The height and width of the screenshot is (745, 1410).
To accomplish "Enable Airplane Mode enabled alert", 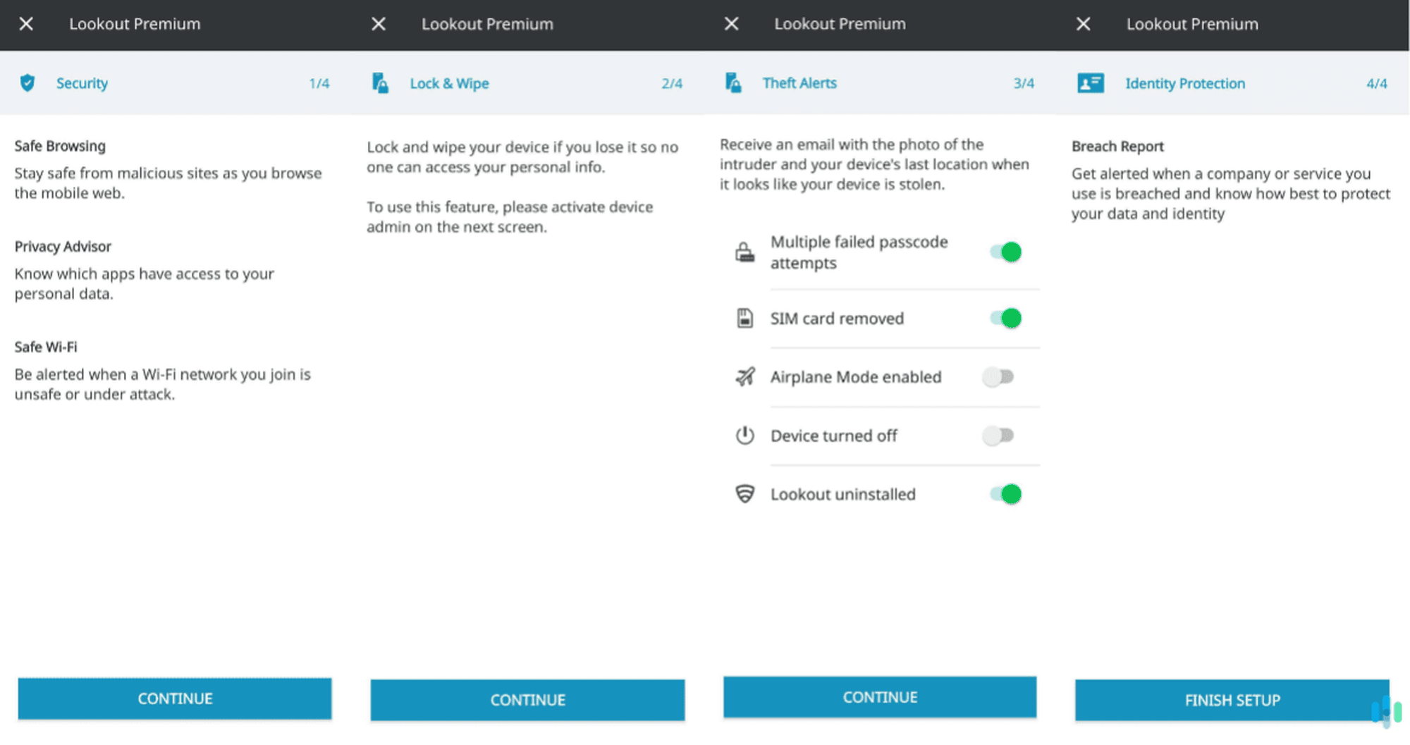I will pyautogui.click(x=998, y=377).
